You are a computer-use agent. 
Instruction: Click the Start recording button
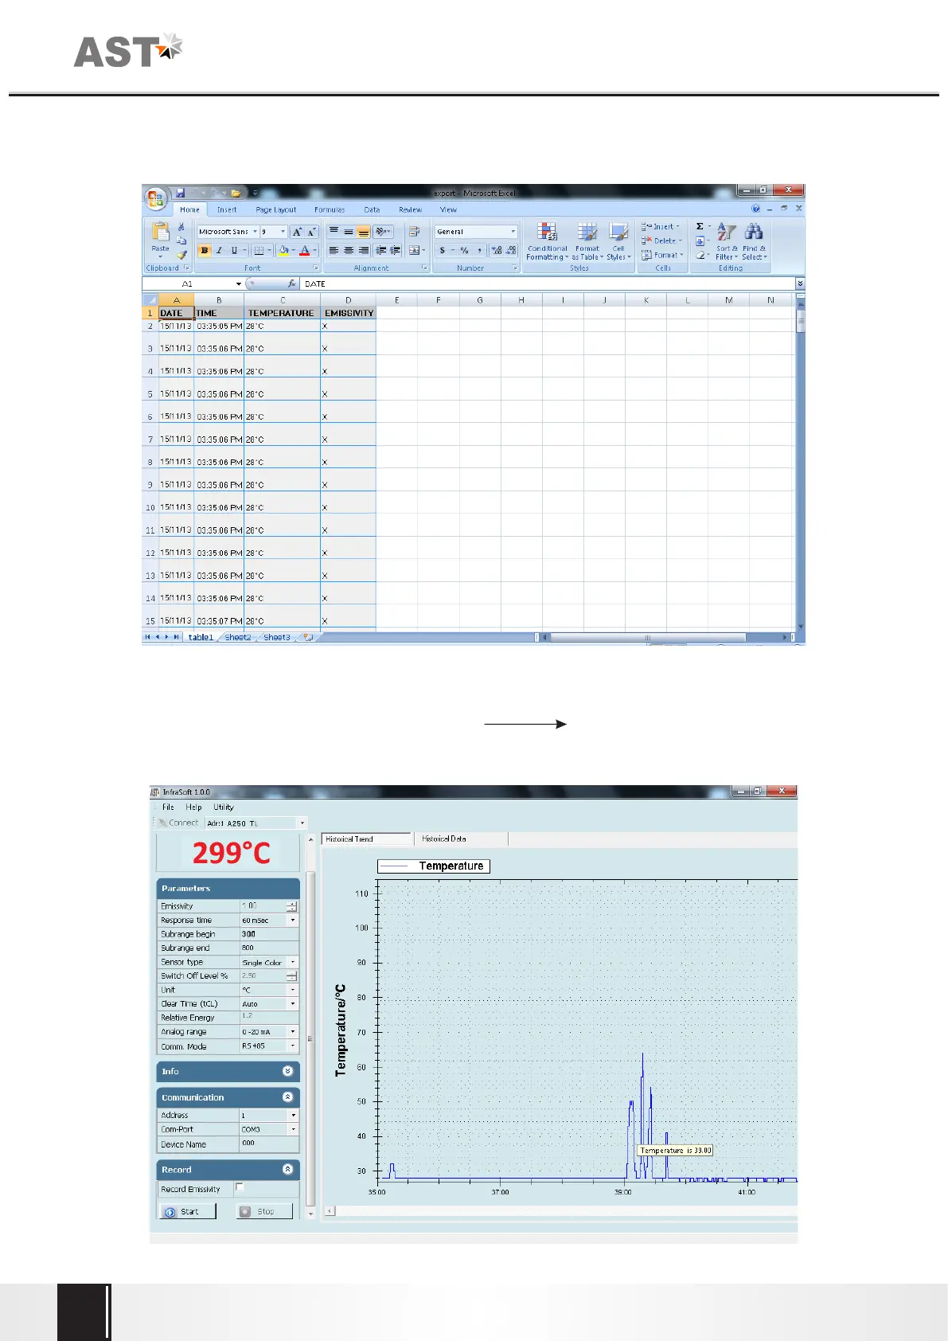tap(188, 1211)
